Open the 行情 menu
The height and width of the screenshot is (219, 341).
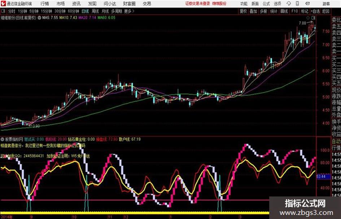[45, 4]
